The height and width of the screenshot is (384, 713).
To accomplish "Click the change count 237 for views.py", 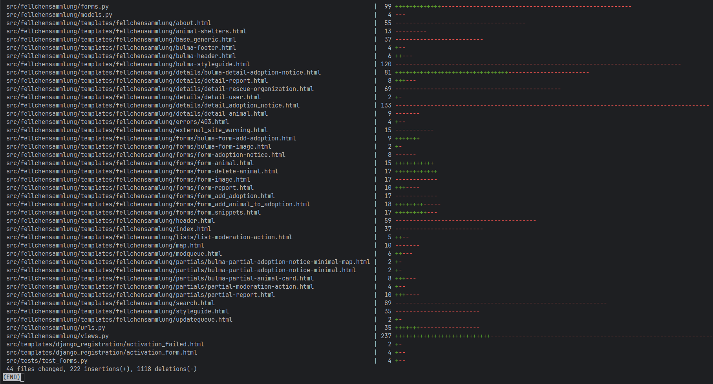I will (x=386, y=336).
